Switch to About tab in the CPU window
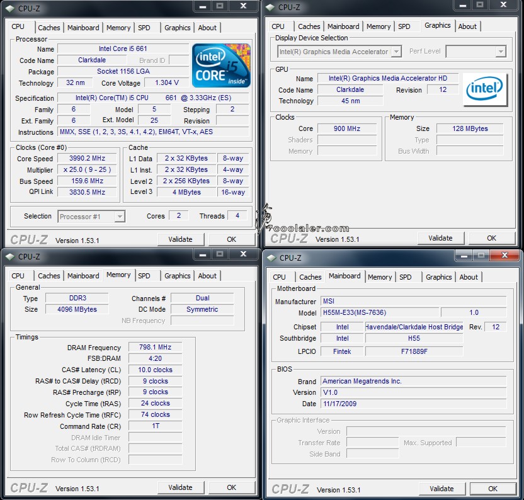The image size is (524, 500). click(207, 28)
